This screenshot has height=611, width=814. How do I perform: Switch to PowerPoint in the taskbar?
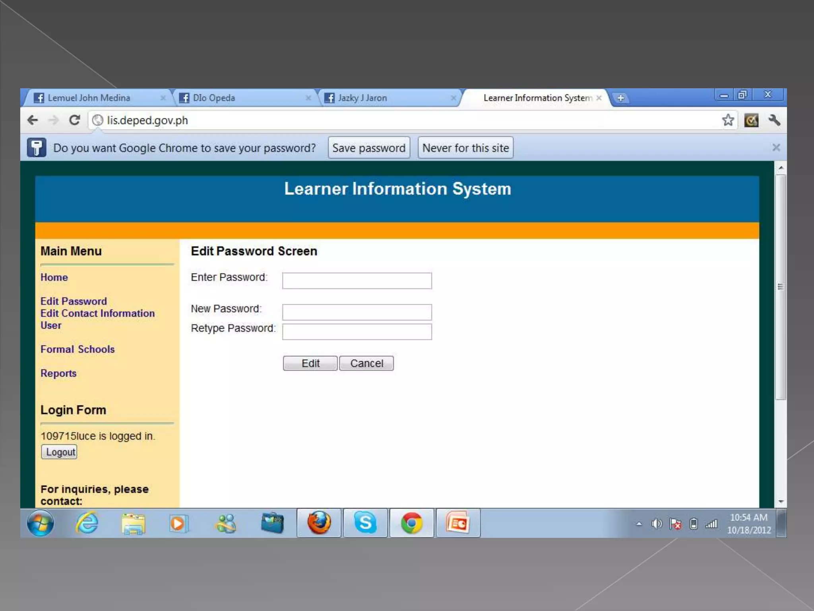click(458, 523)
